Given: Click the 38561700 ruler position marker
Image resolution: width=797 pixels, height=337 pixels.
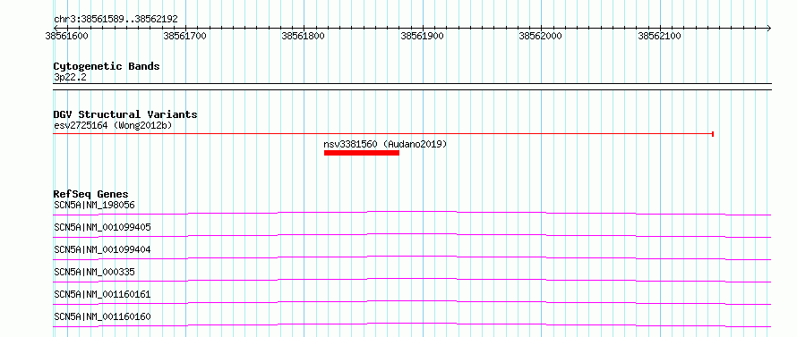Looking at the screenshot, I should tap(185, 36).
